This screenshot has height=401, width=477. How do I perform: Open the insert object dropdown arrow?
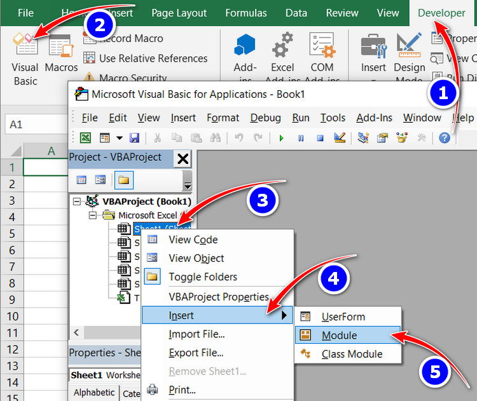pos(120,139)
